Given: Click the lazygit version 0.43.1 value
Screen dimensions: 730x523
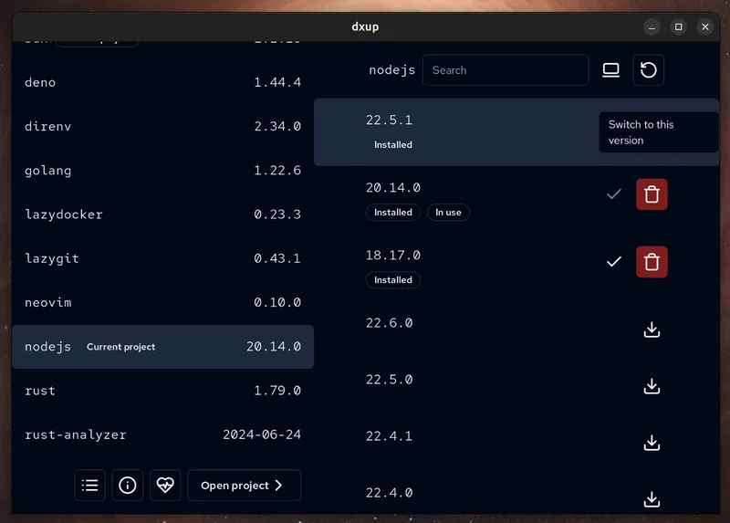Looking at the screenshot, I should tap(277, 258).
